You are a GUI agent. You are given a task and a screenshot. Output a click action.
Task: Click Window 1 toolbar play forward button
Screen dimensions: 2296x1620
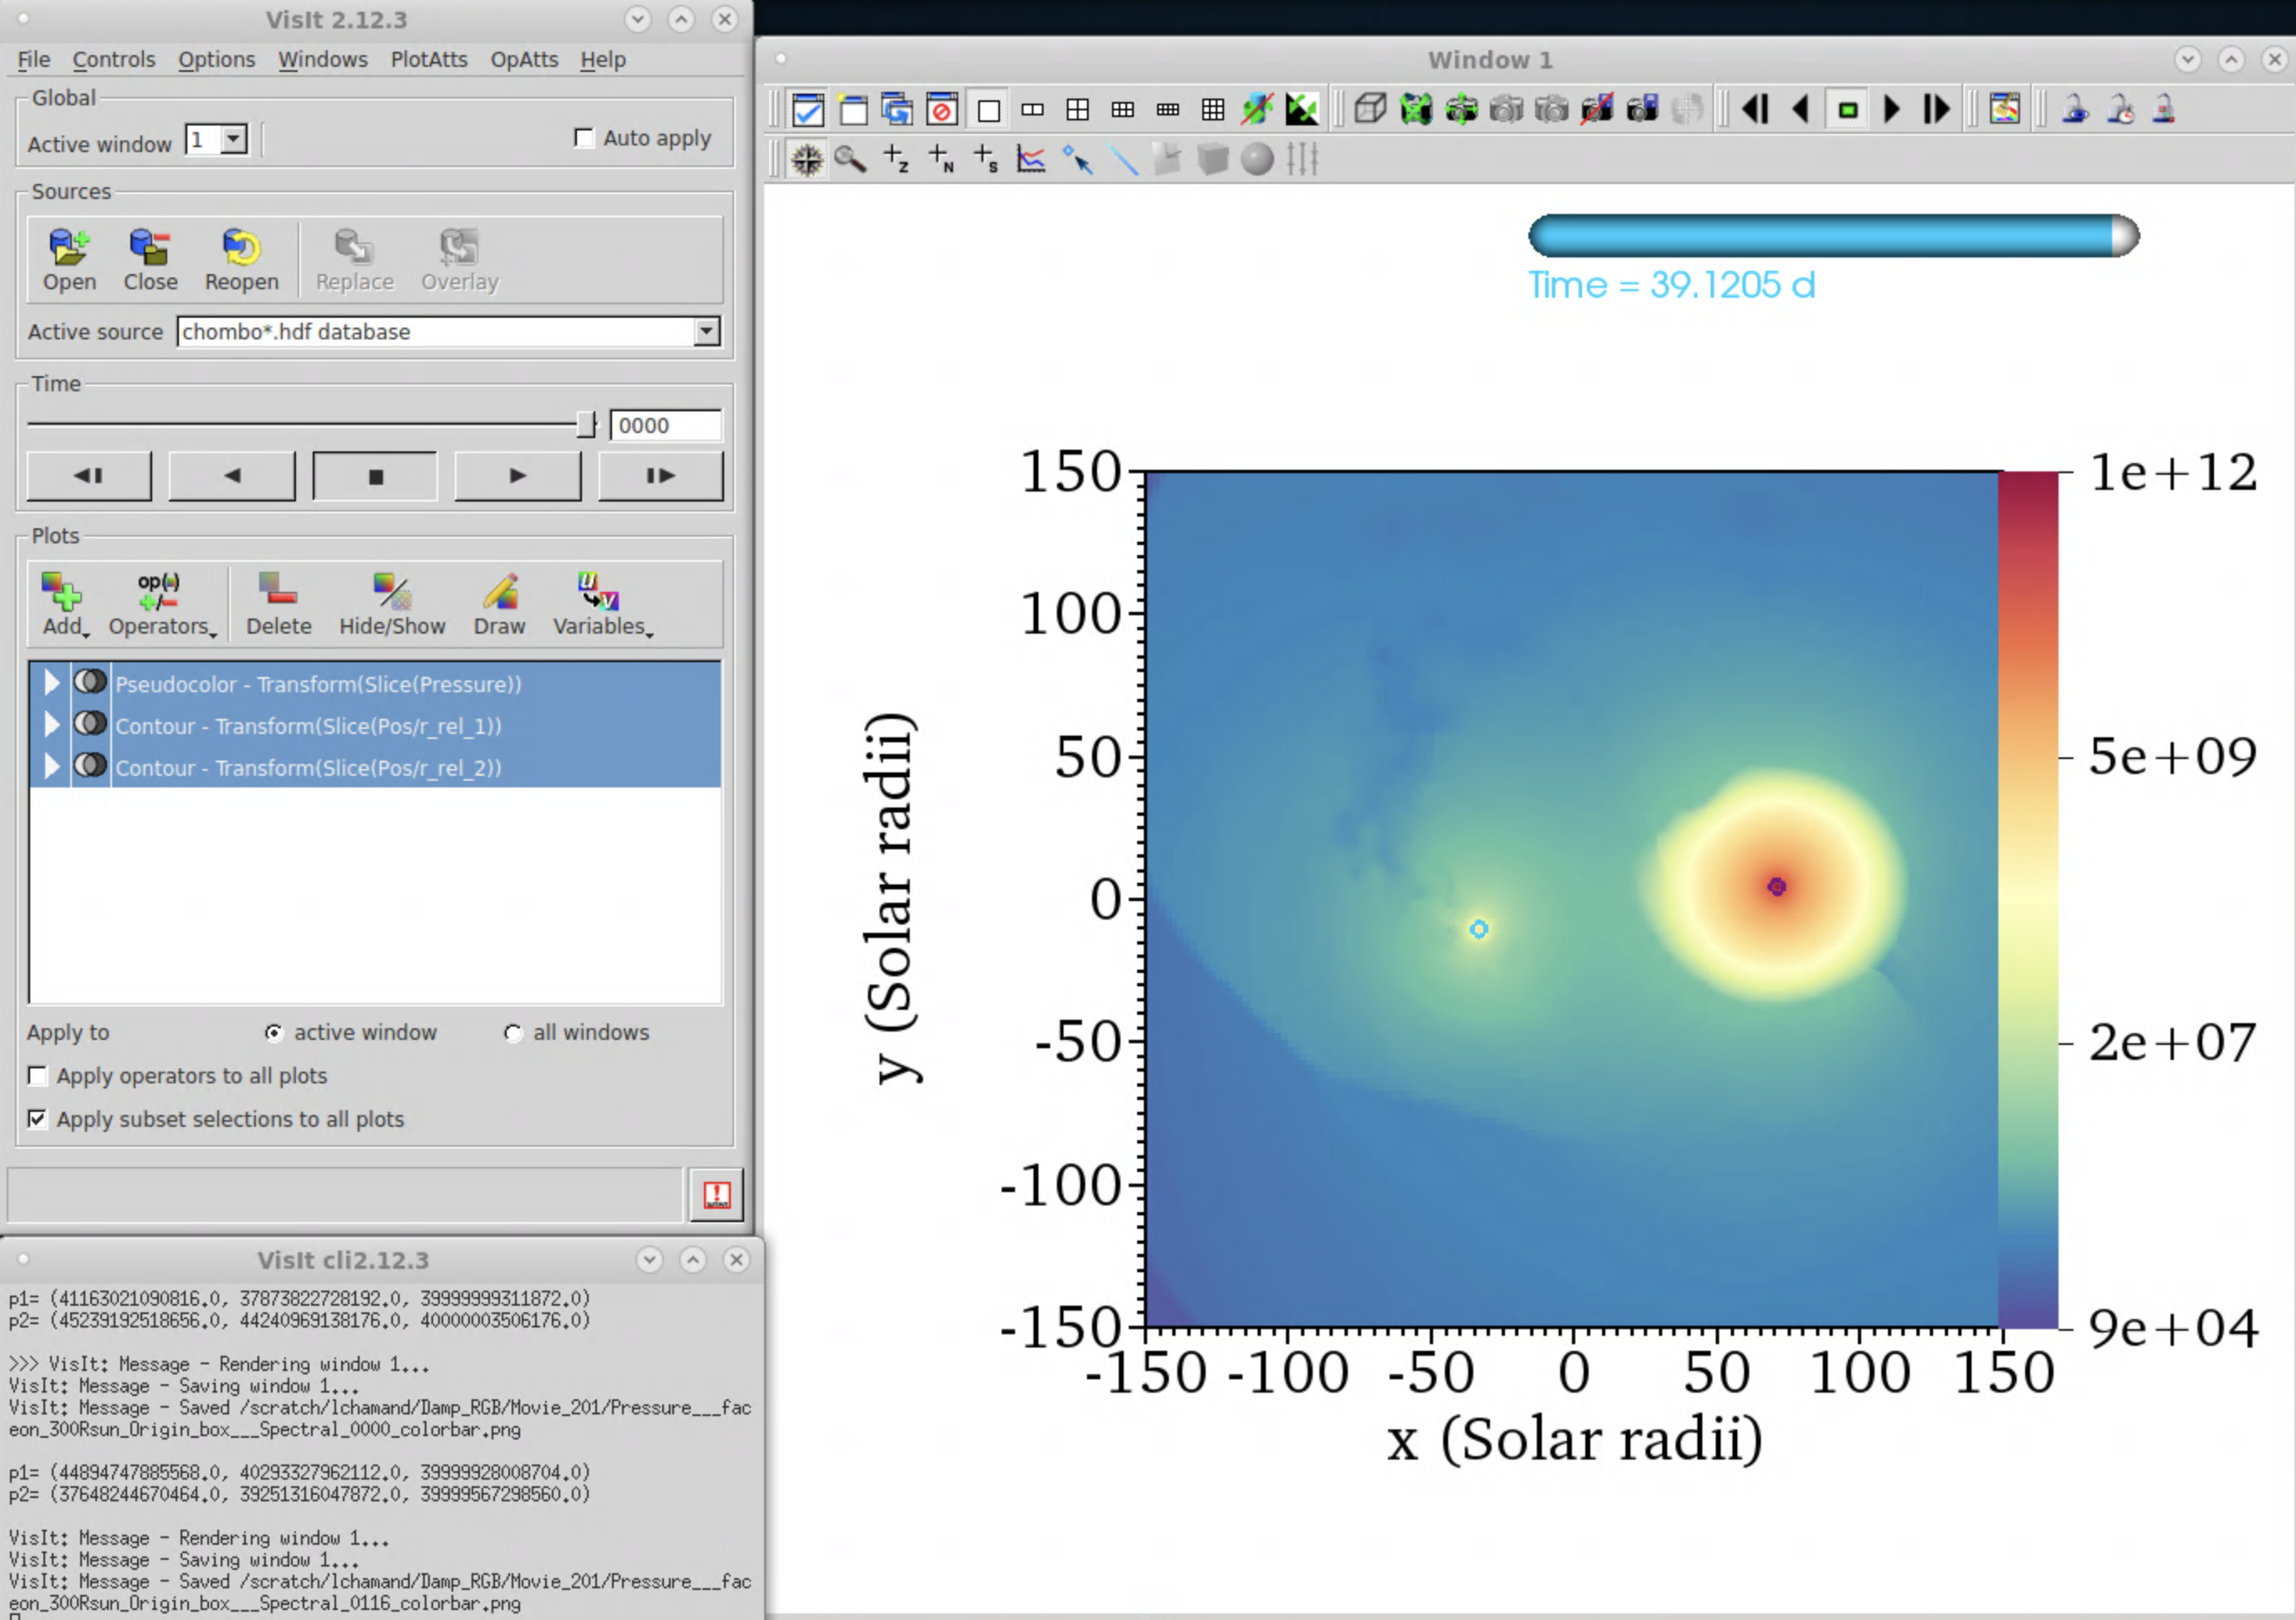click(x=1892, y=109)
